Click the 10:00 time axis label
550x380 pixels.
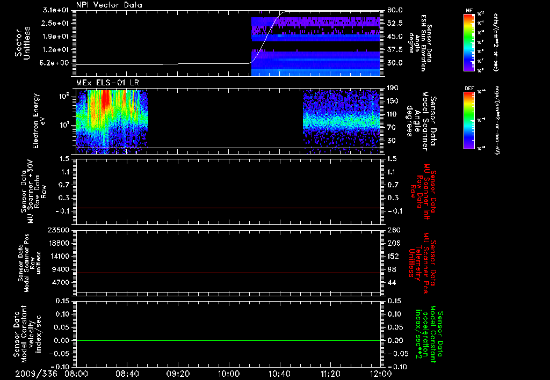pyautogui.click(x=229, y=374)
